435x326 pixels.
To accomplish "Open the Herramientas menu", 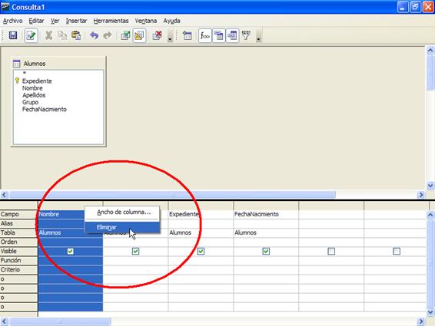I will pyautogui.click(x=111, y=21).
